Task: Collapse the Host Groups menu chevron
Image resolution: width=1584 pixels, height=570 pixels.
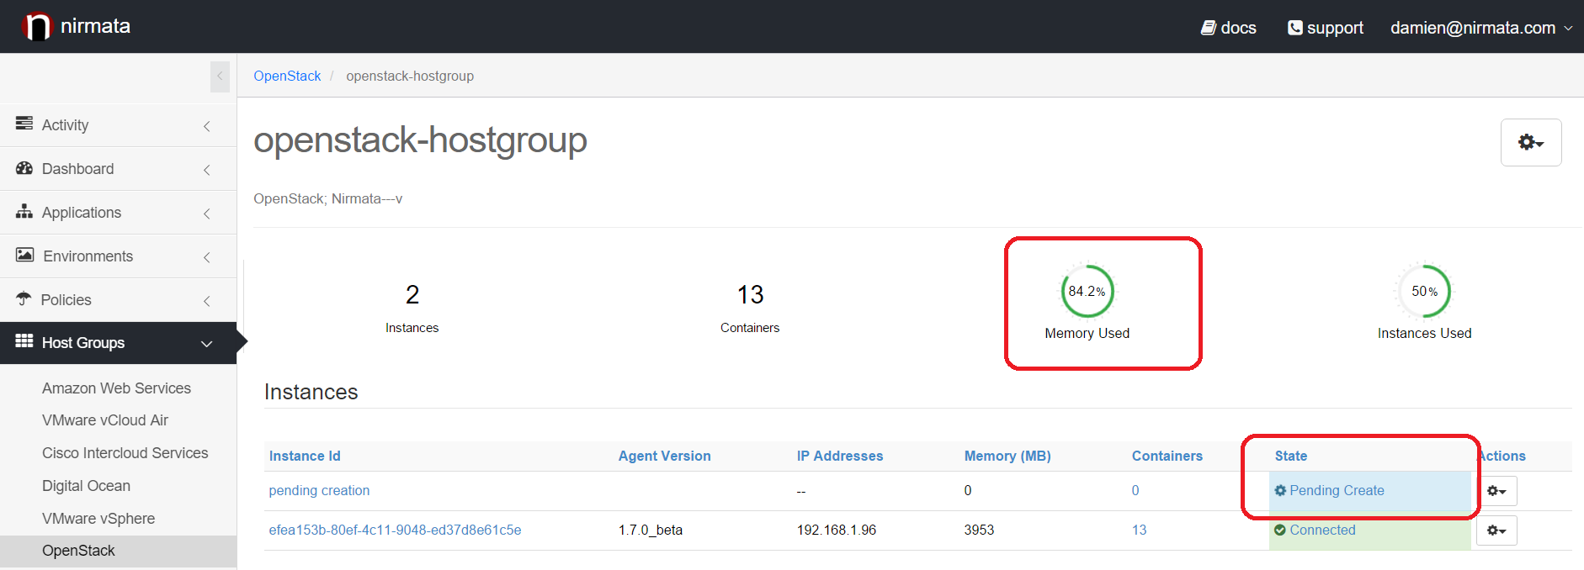Action: point(207,344)
